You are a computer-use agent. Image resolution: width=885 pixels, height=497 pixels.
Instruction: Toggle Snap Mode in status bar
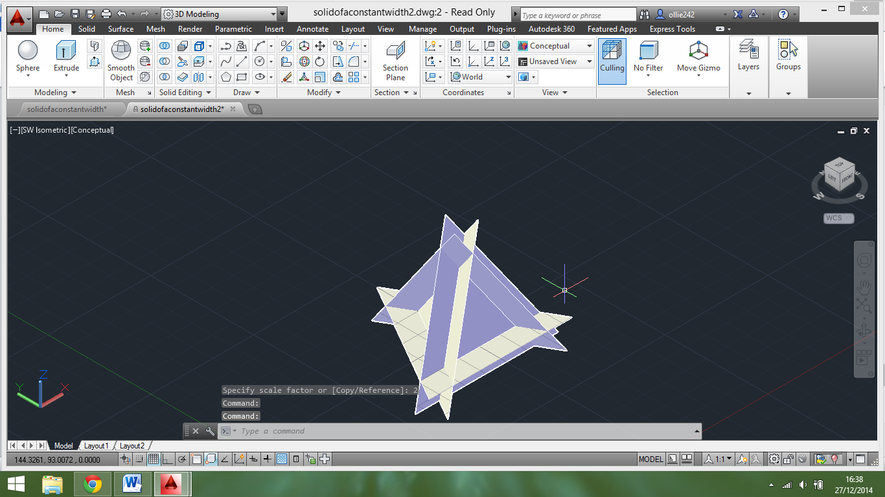click(139, 459)
